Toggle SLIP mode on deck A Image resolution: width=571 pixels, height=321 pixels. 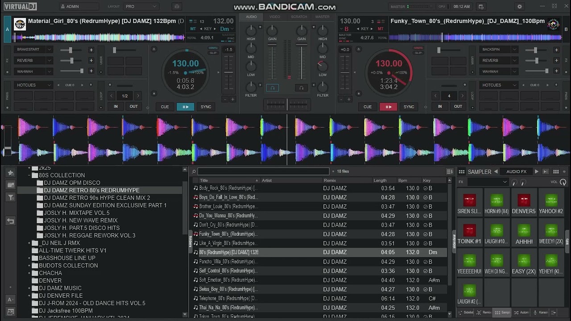[213, 53]
